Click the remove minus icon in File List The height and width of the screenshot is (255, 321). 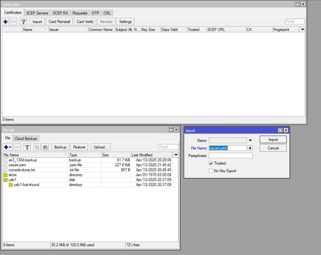coord(17,147)
